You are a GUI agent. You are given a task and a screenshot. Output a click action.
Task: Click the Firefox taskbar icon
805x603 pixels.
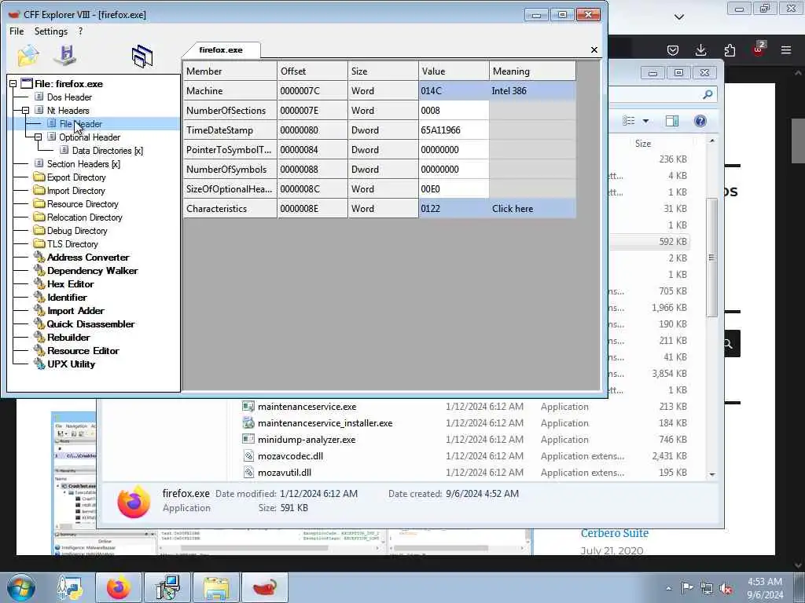[119, 587]
